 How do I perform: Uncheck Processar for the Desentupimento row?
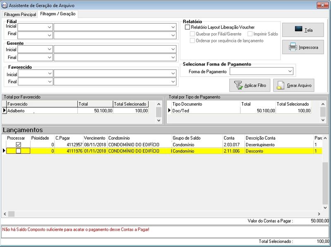pyautogui.click(x=18, y=145)
